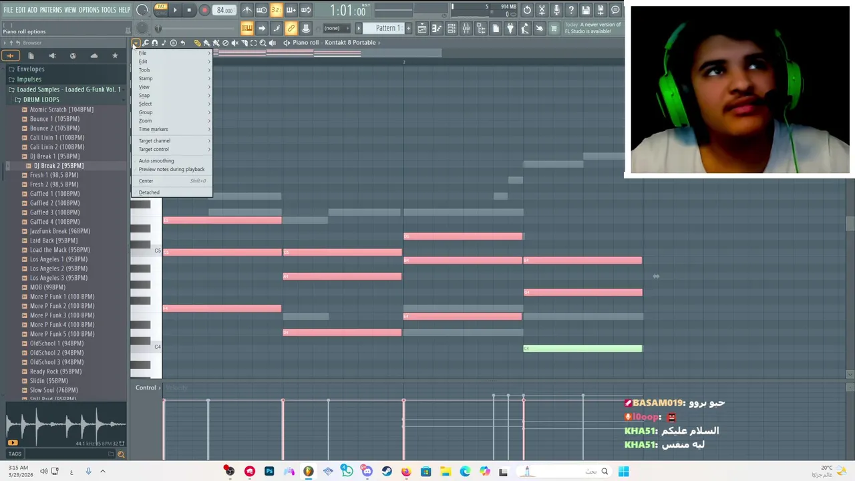This screenshot has height=481, width=855.
Task: Click the piano roll wrench tools icon
Action: pyautogui.click(x=146, y=43)
